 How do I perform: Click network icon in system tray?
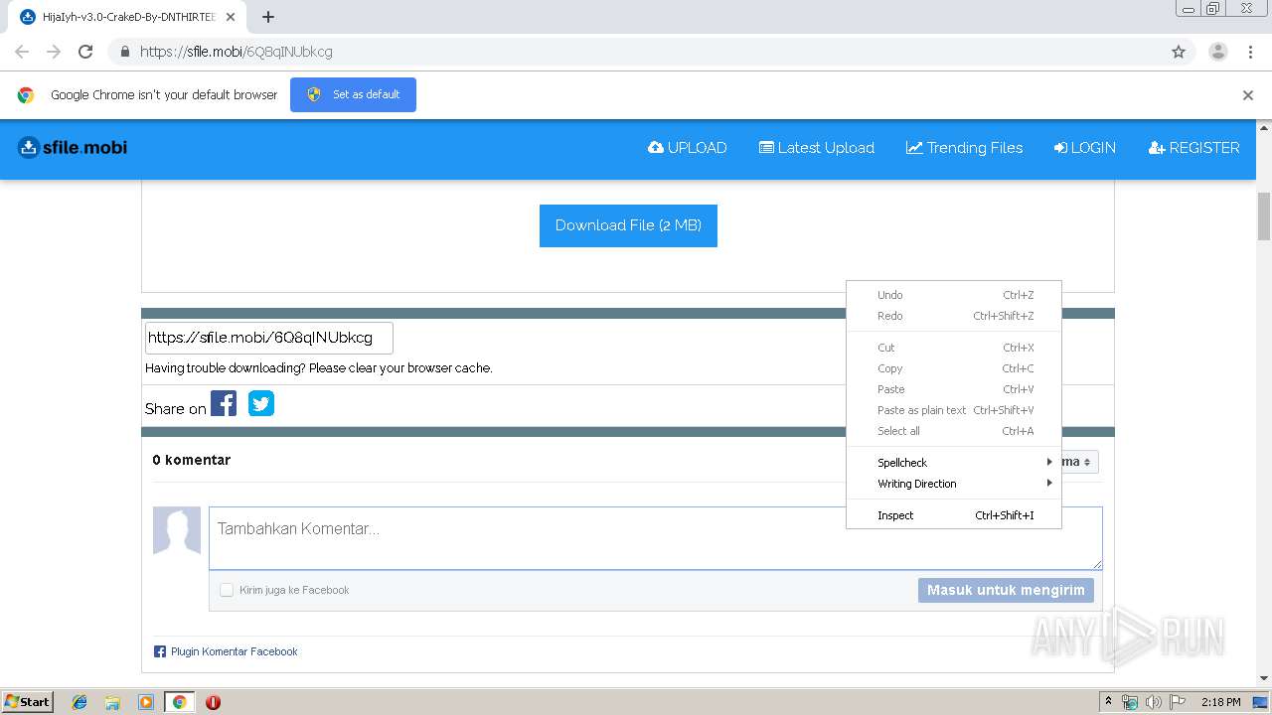1131,702
